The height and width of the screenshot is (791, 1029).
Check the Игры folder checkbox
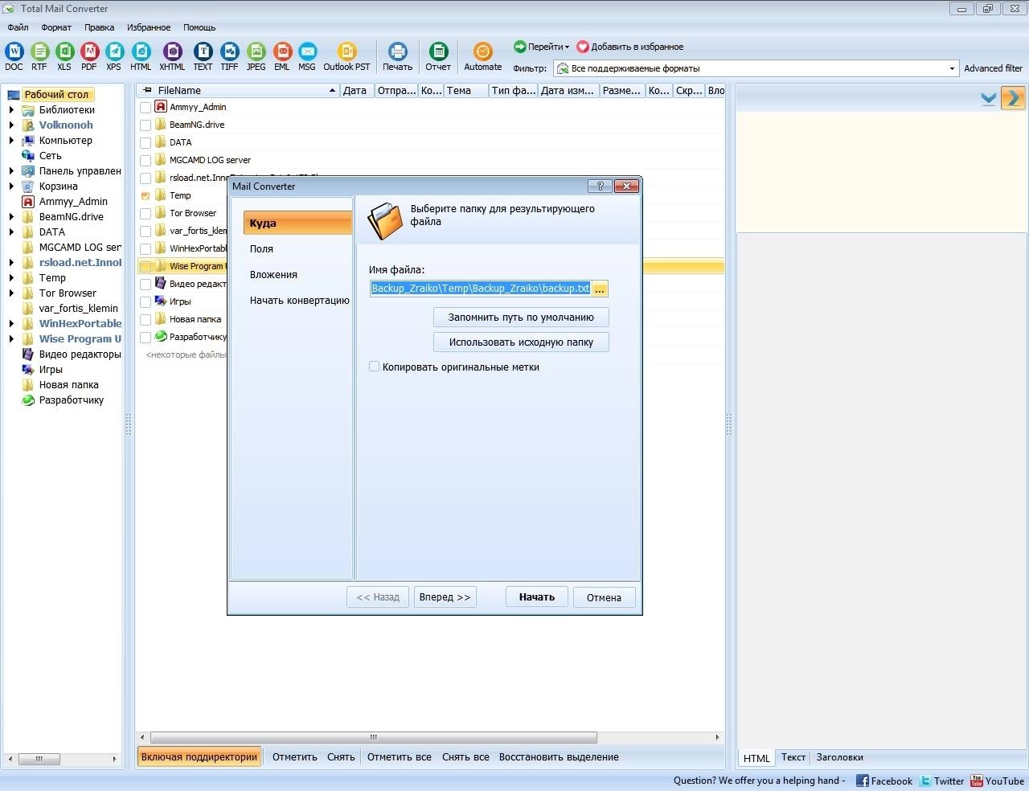pos(146,302)
